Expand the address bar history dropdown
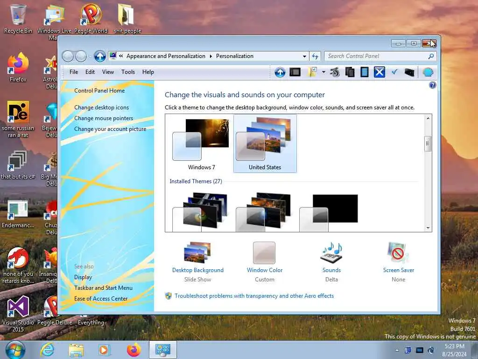 (x=304, y=56)
